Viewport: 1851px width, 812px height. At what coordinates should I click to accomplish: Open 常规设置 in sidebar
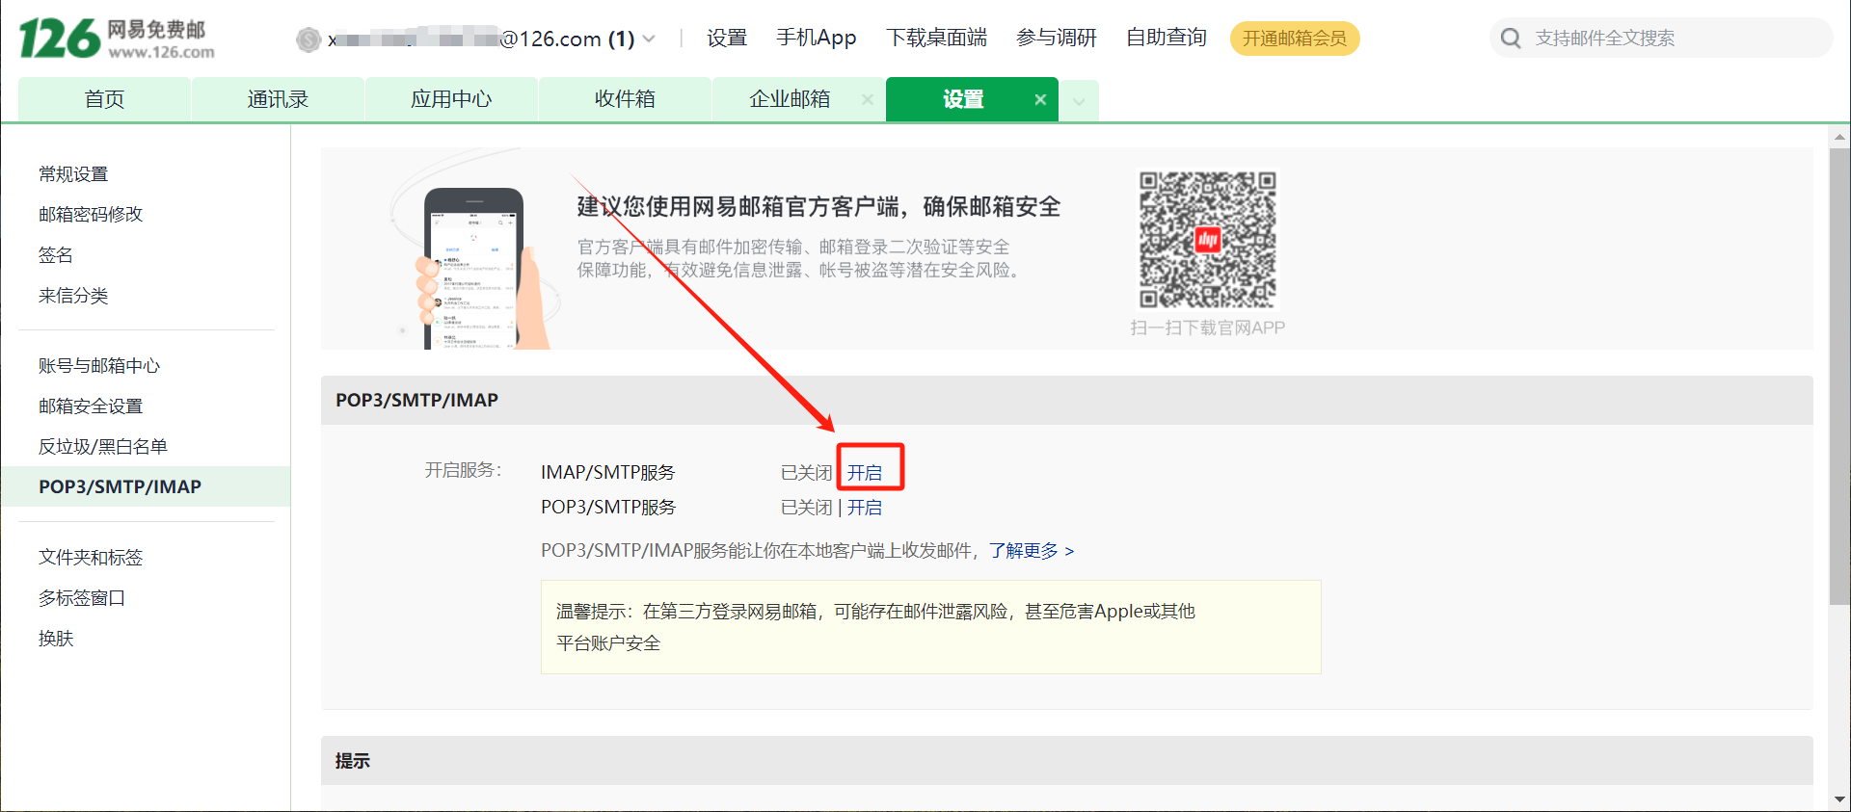73,174
